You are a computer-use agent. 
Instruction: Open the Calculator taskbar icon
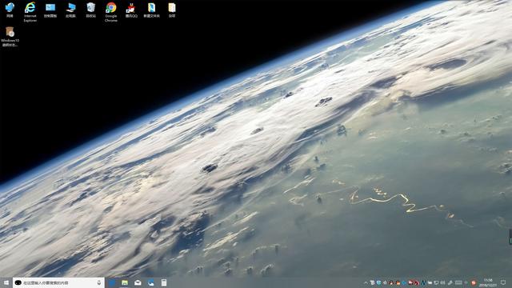[164, 282]
